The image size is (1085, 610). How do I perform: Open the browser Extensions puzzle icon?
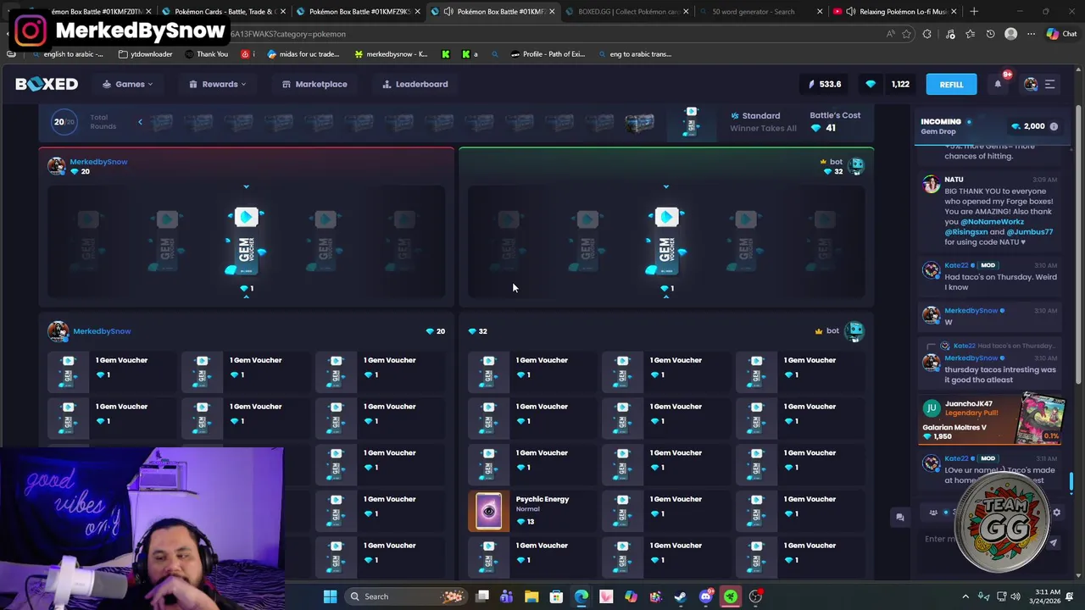927,34
